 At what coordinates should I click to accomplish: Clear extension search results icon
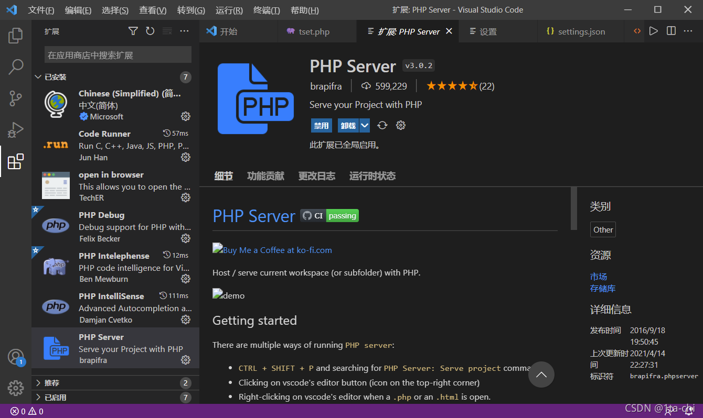tap(167, 31)
